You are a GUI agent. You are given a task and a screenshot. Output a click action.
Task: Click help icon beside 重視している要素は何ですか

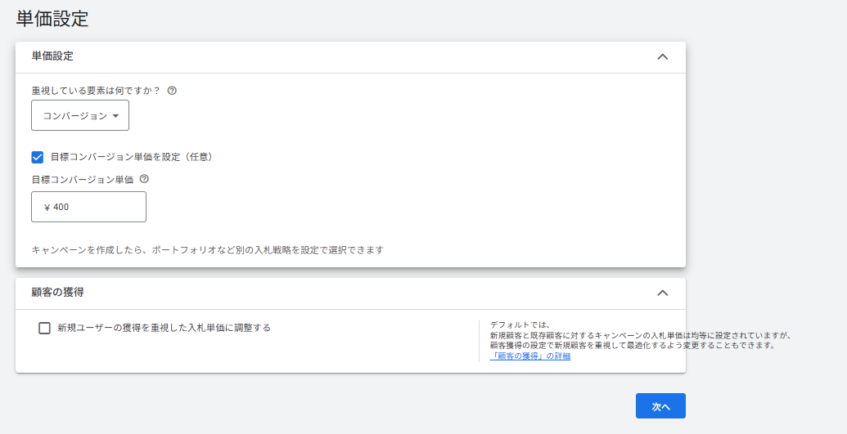point(172,91)
